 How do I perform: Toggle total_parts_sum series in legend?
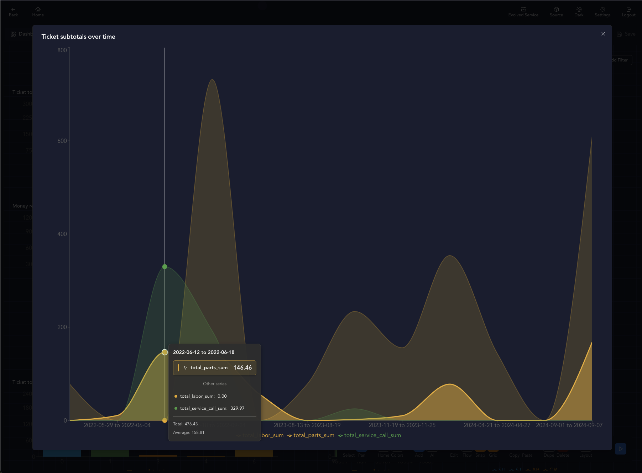point(311,435)
